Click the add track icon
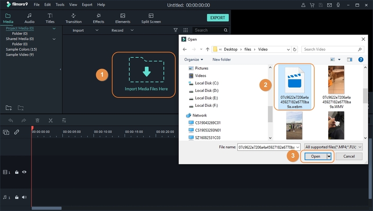The image size is (373, 211). [x=6, y=132]
